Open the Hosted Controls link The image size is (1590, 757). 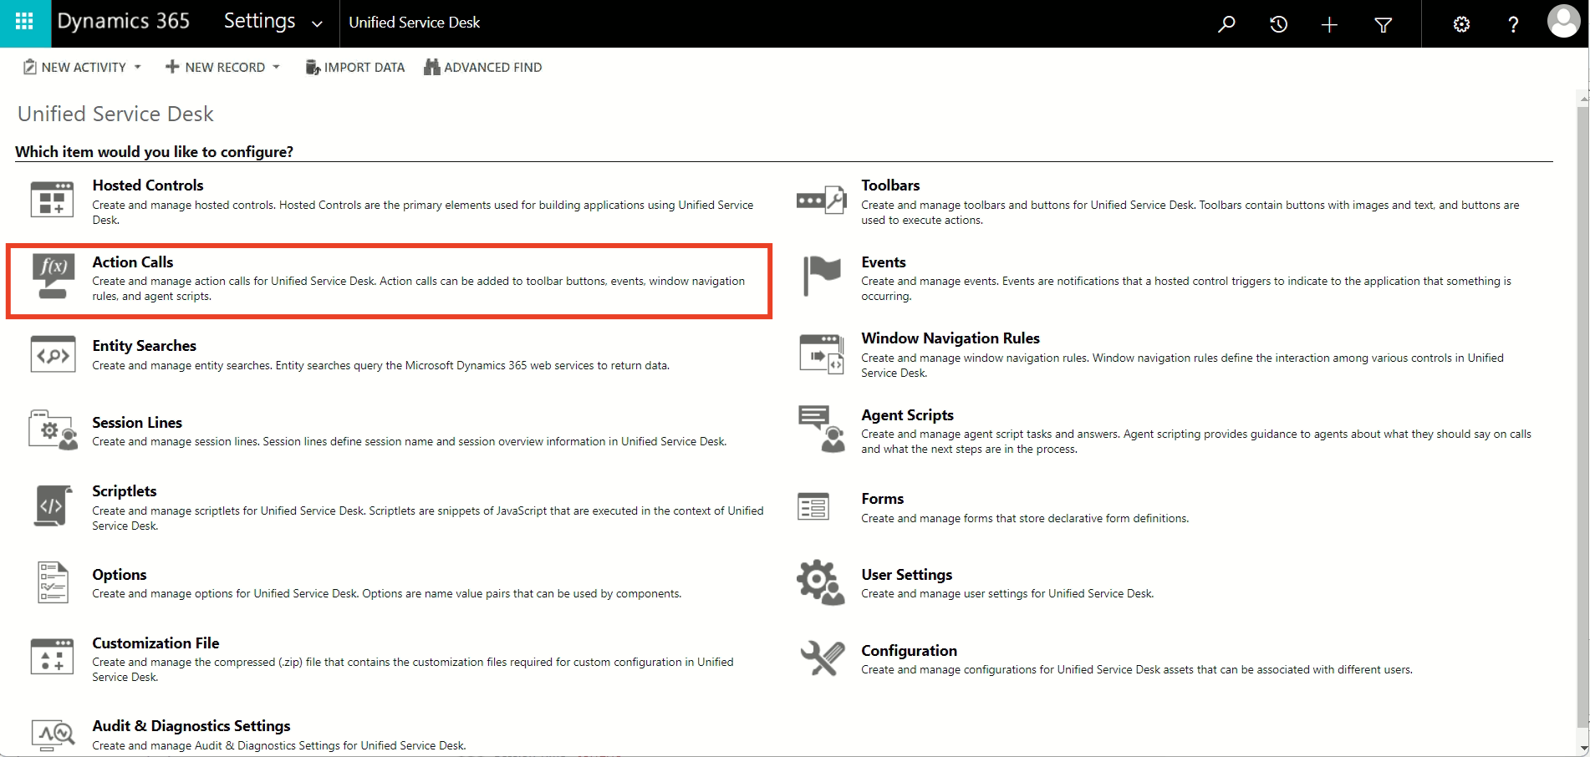point(148,185)
